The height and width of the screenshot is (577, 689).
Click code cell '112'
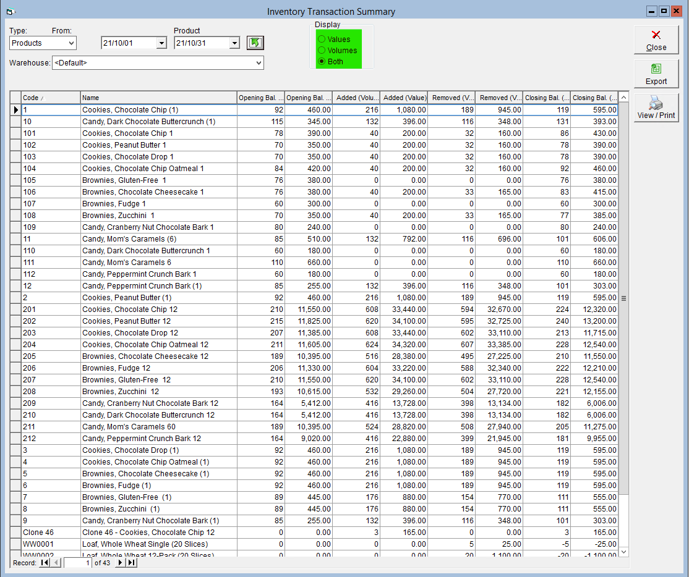point(51,274)
